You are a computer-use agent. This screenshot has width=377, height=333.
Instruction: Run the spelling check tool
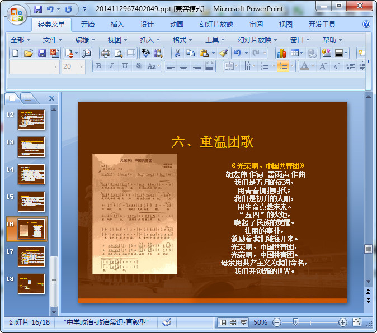[x=145, y=53]
